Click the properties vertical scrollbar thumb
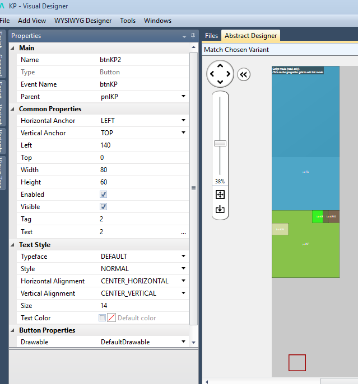Screen dimensions: 358x384 pyautogui.click(x=193, y=188)
